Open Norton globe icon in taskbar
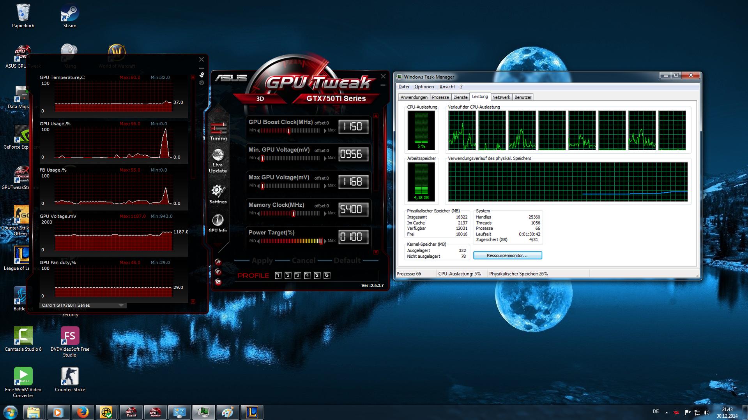This screenshot has width=748, height=420. pos(106,412)
